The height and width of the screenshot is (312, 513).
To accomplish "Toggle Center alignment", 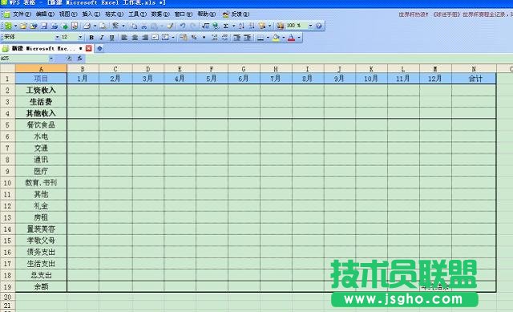I will tap(135, 38).
